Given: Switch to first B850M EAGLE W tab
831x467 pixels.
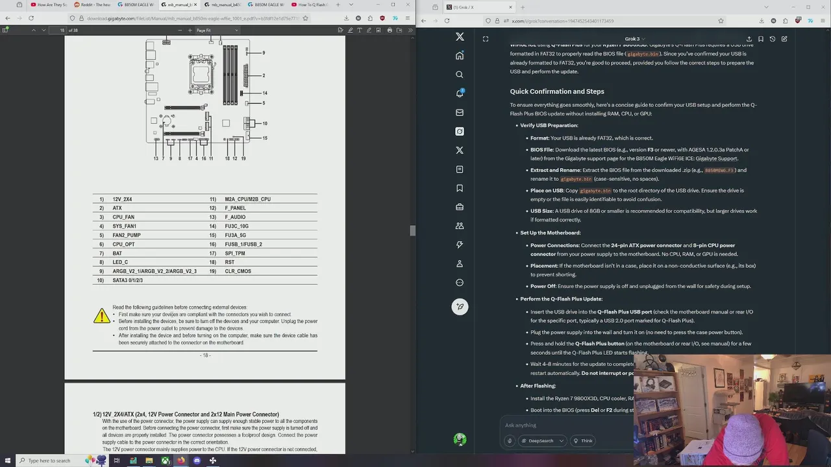Looking at the screenshot, I should click(135, 5).
